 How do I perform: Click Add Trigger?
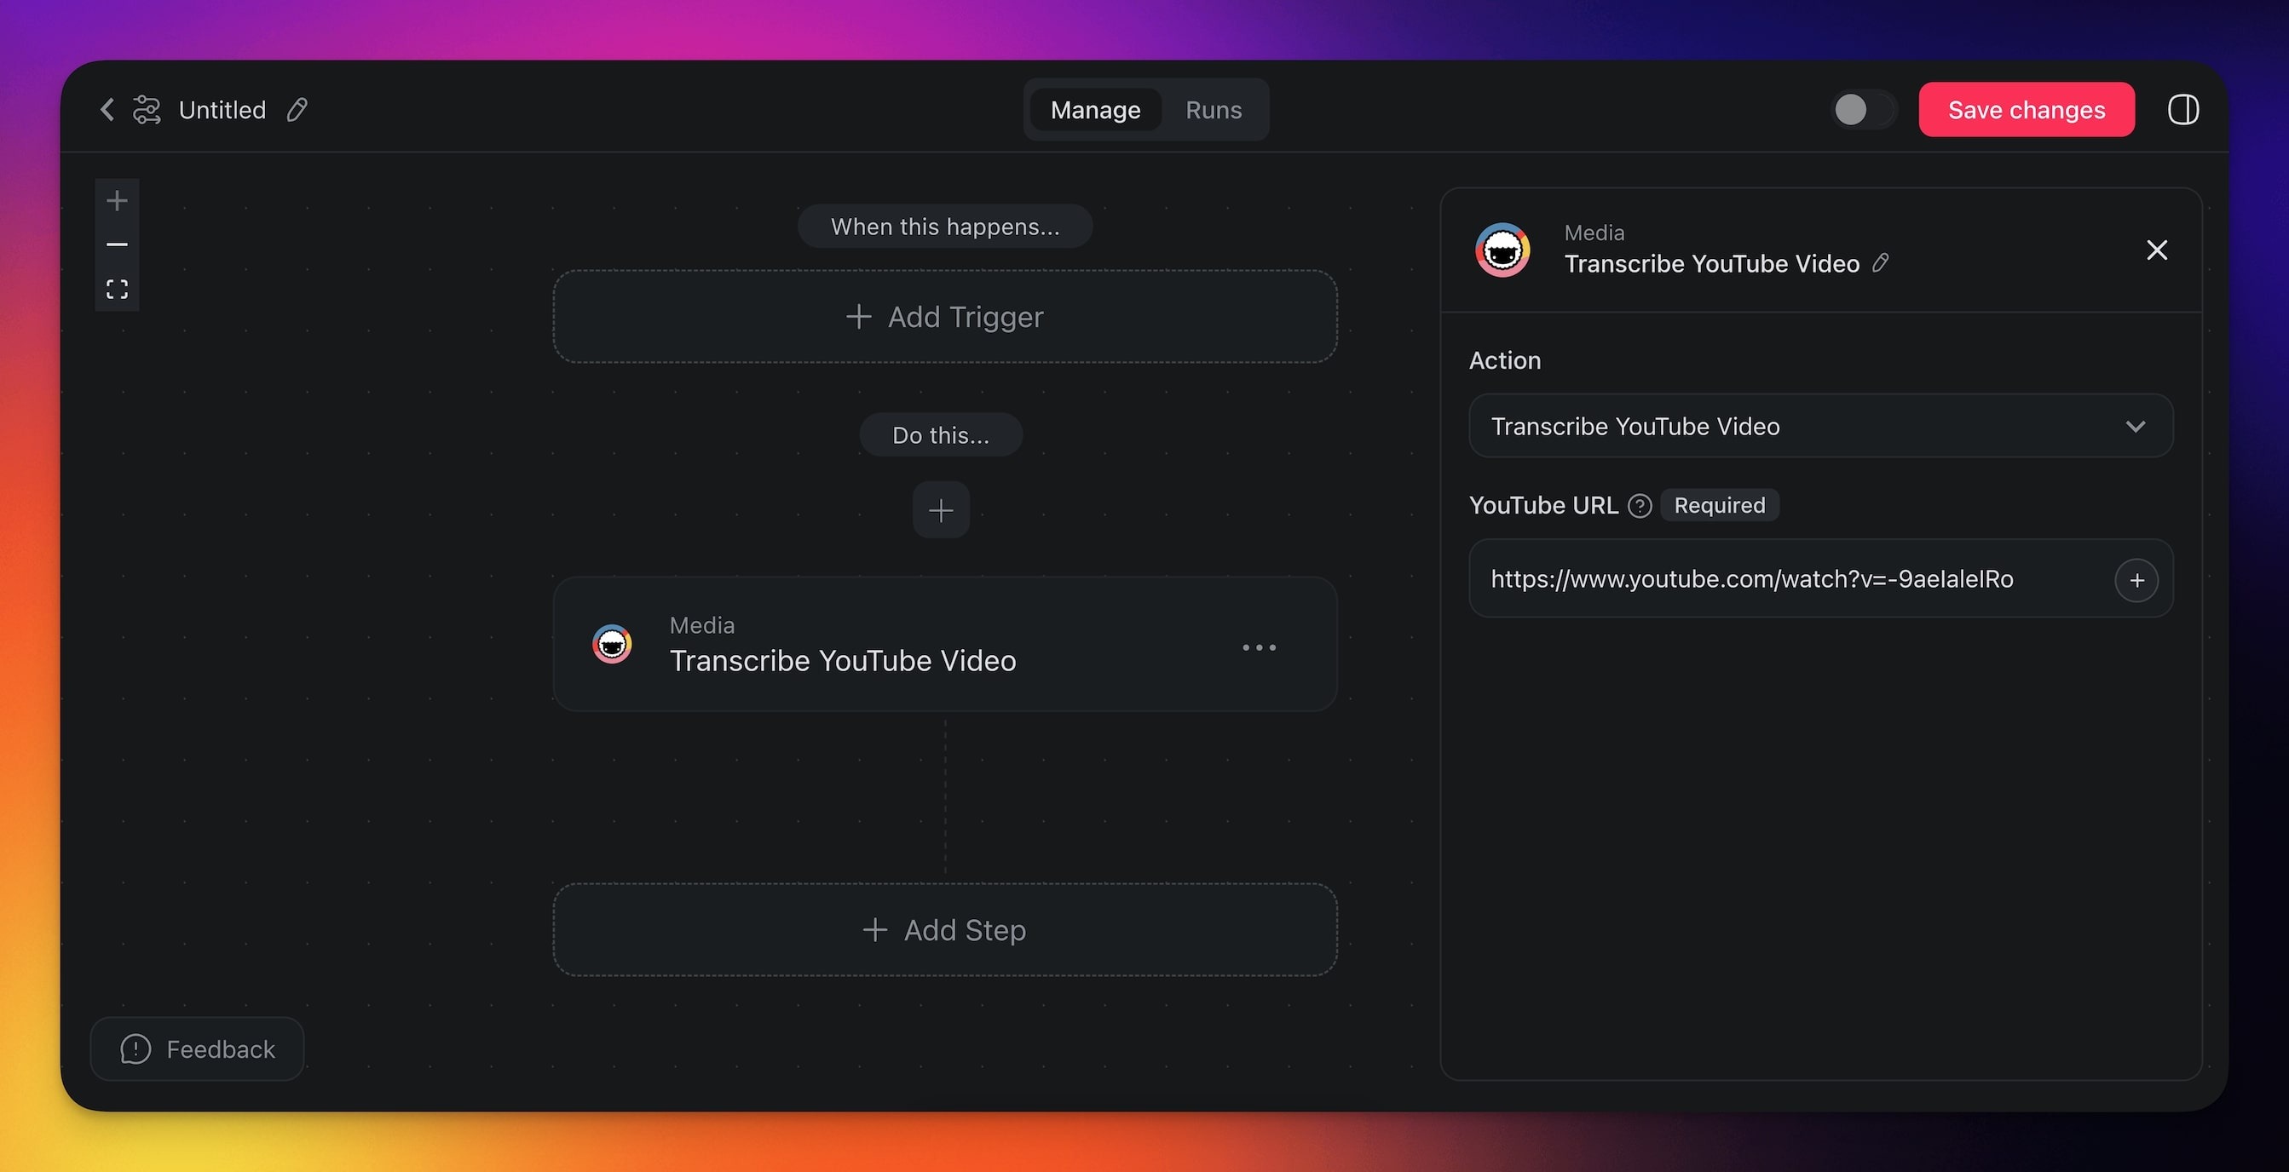944,317
